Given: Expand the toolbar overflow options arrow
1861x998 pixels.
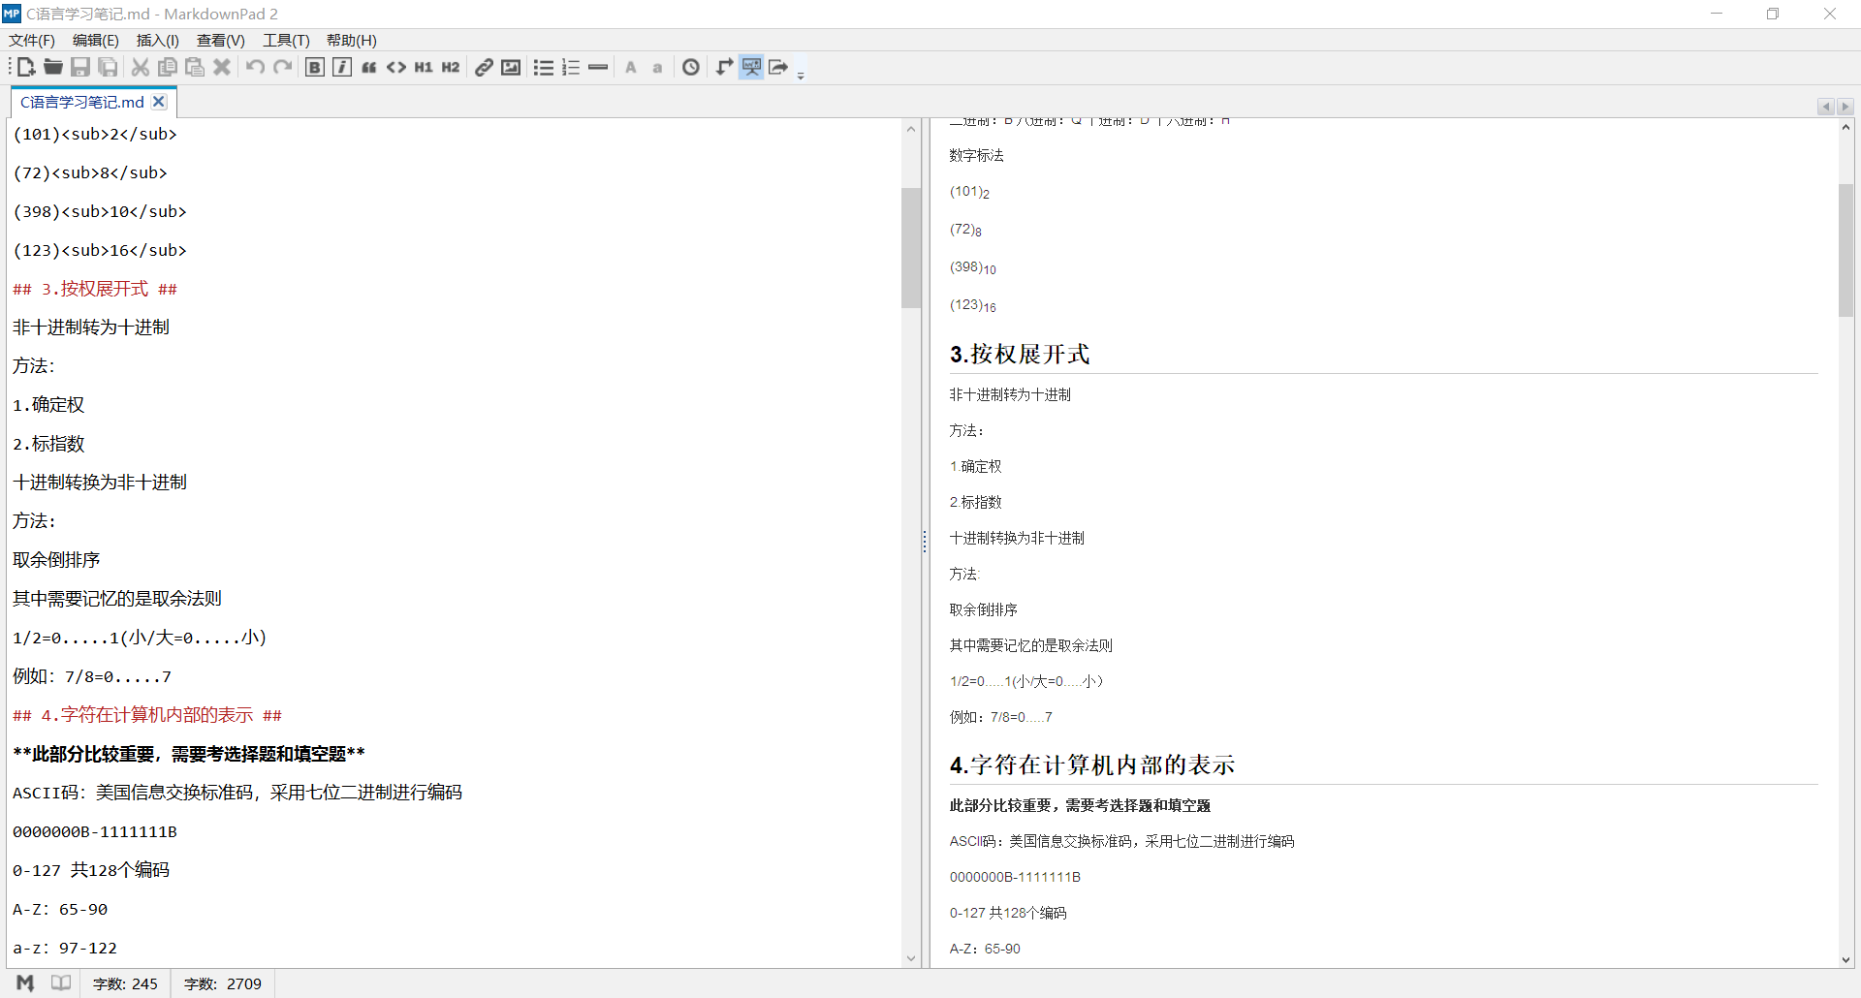Looking at the screenshot, I should 801,74.
